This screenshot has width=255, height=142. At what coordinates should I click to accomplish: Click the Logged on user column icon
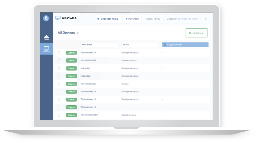pos(164,45)
